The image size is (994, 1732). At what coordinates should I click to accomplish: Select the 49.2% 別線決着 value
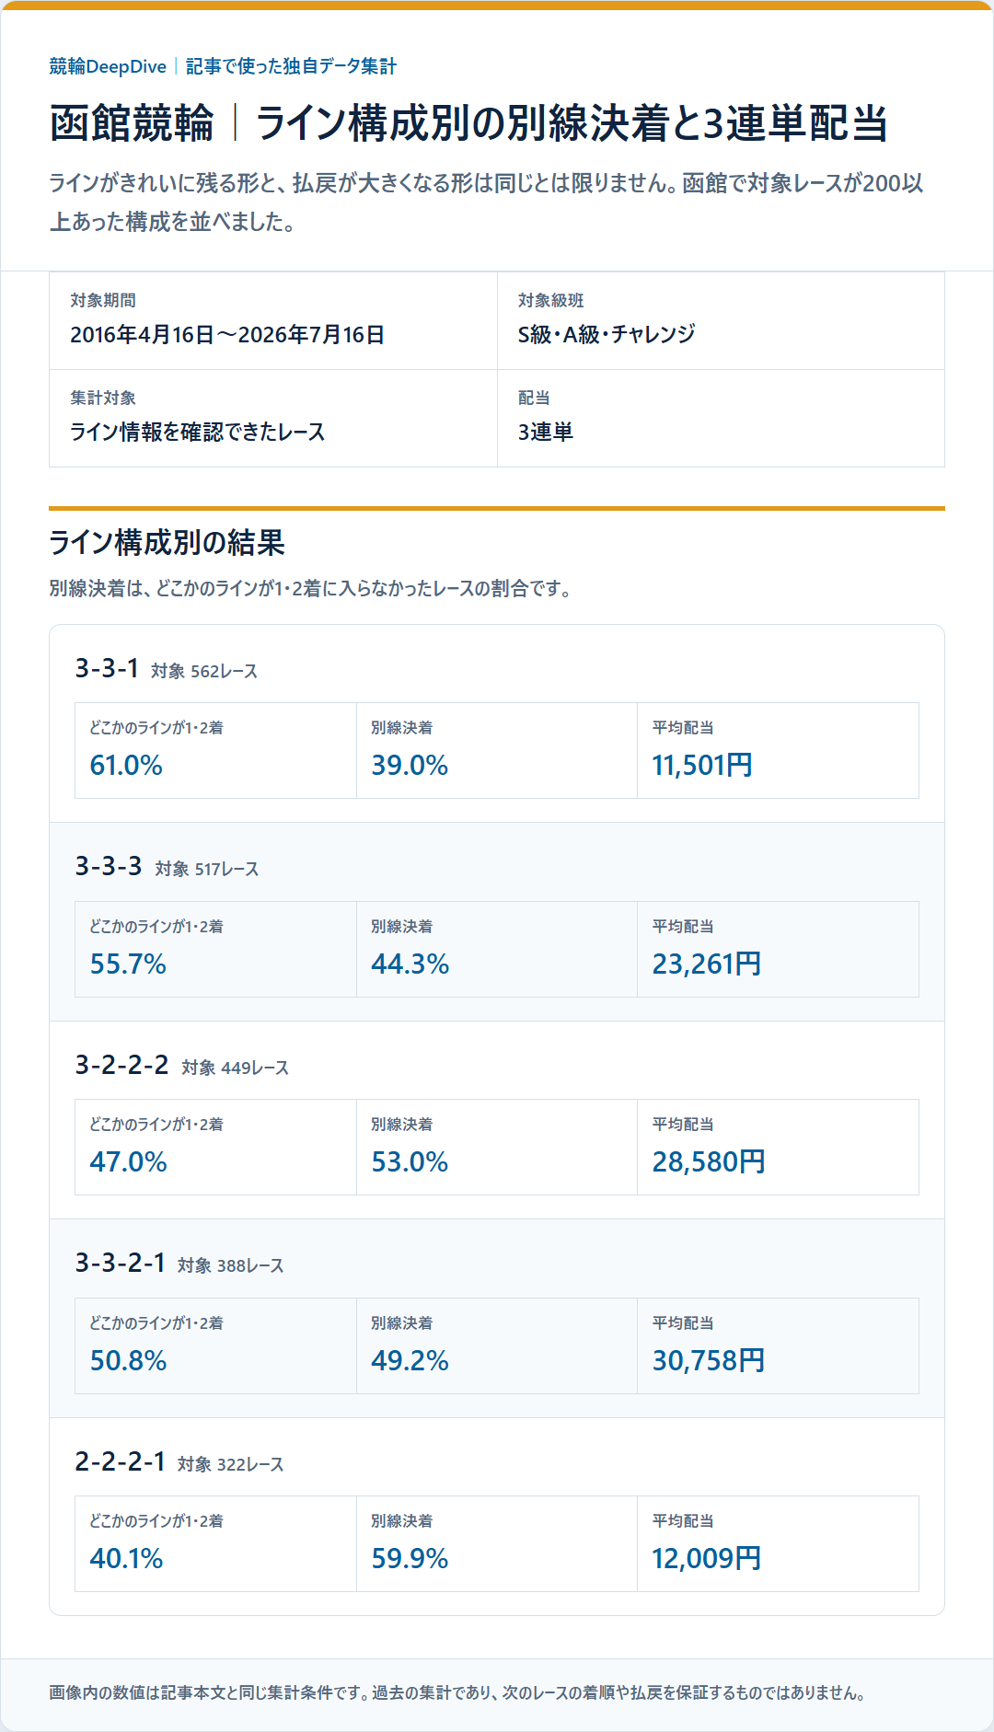tap(410, 1360)
